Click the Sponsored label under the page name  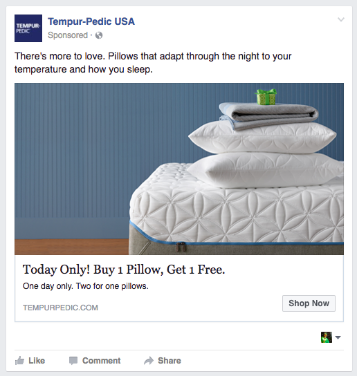coord(68,35)
